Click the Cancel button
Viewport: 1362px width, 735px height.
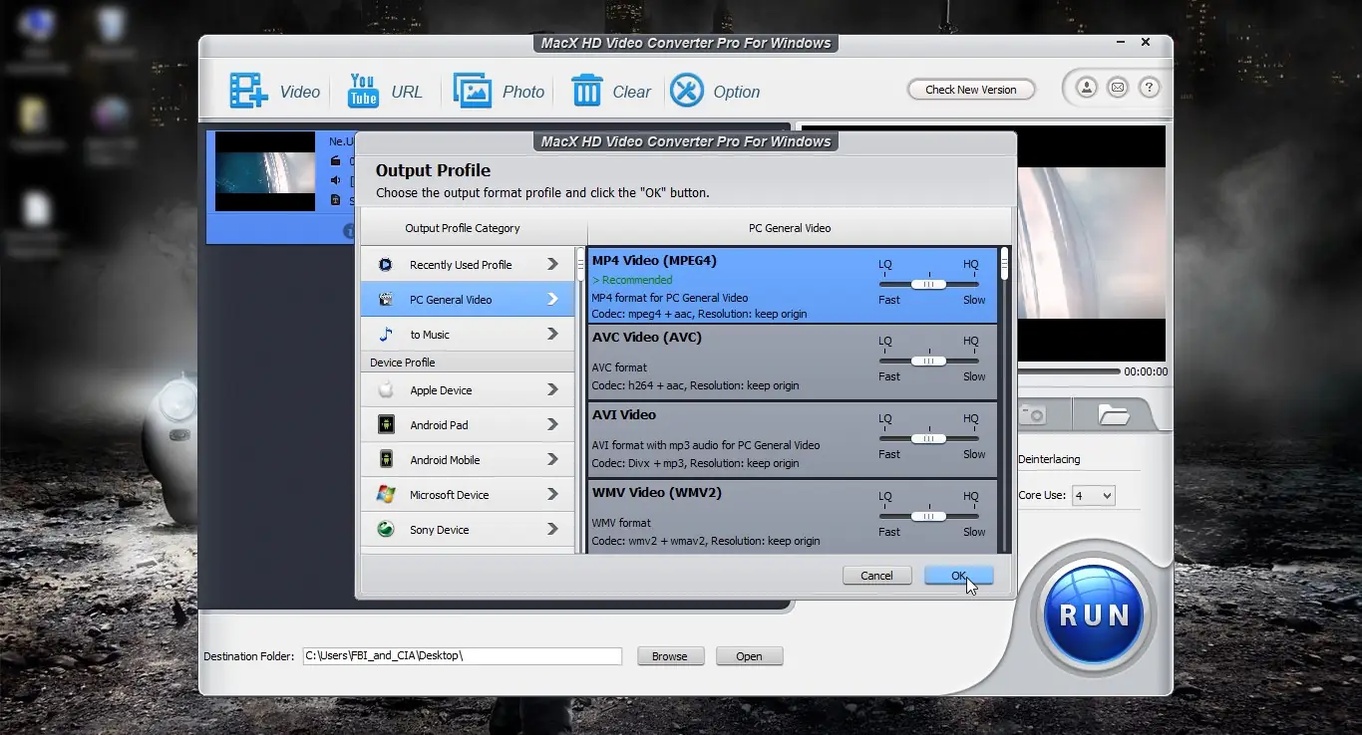877,576
